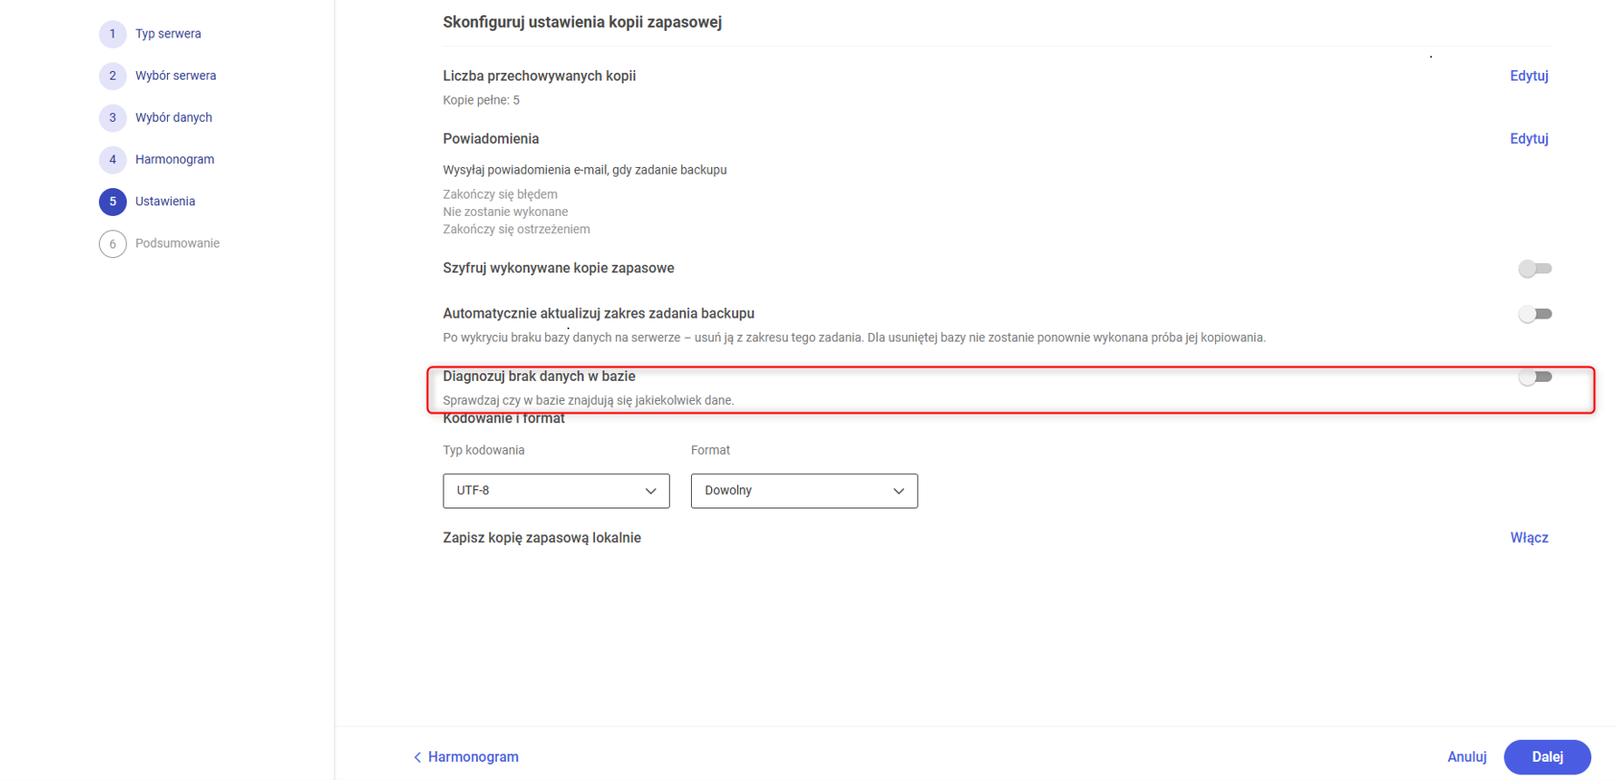Image resolution: width=1617 pixels, height=780 pixels.
Task: Open the Typ kodowania UTF-8 dropdown
Action: pyautogui.click(x=556, y=491)
